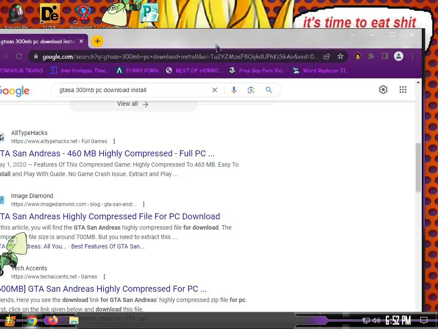The image size is (438, 329).
Task: Open the Best Features Of GTA San... sitelink
Action: (x=108, y=246)
